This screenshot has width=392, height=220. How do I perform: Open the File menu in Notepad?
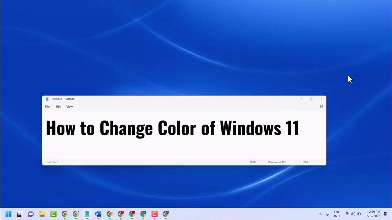[x=47, y=107]
